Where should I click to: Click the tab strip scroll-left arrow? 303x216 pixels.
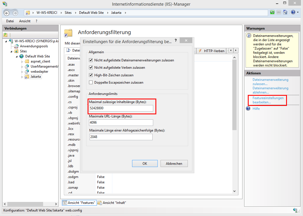tap(231, 50)
